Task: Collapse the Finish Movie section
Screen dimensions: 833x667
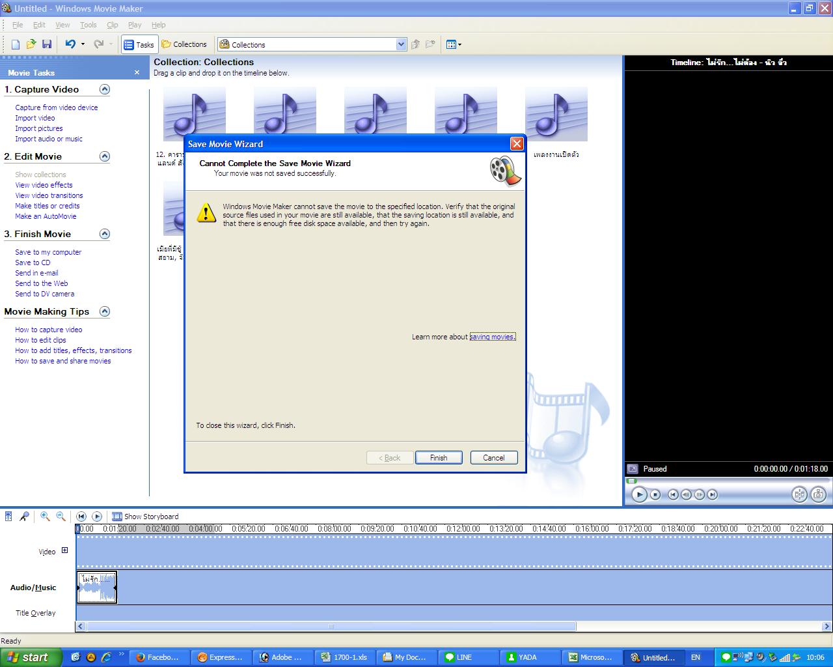Action: click(104, 234)
